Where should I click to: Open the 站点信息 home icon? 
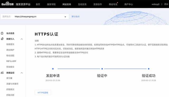click(x=2, y=33)
